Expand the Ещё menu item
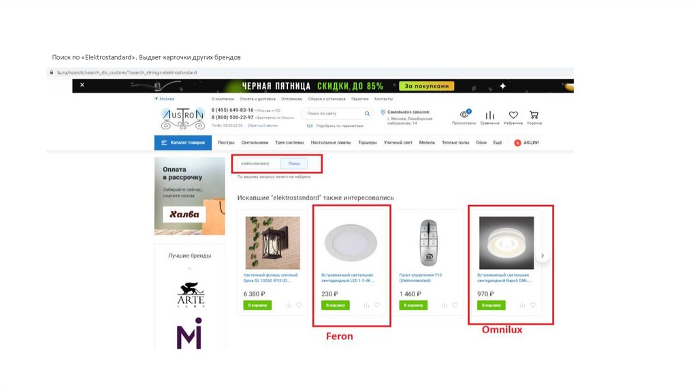The image size is (697, 391). click(x=498, y=143)
